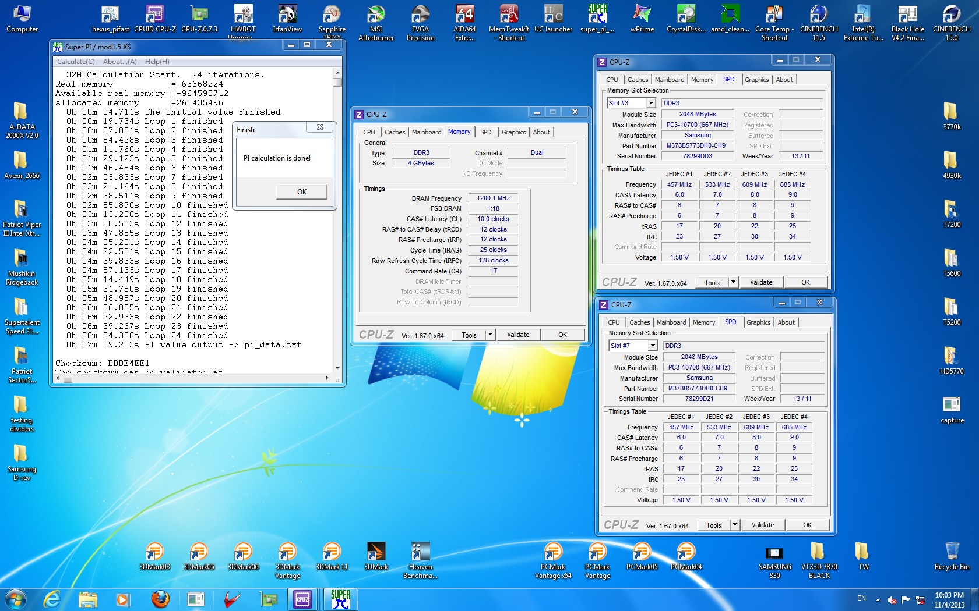Open the 3DMark03 desktop shortcut
Image resolution: width=979 pixels, height=611 pixels.
tap(154, 556)
